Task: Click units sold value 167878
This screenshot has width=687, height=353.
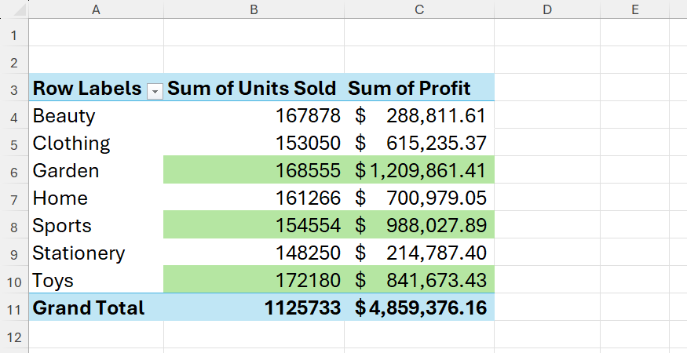Action: point(308,116)
